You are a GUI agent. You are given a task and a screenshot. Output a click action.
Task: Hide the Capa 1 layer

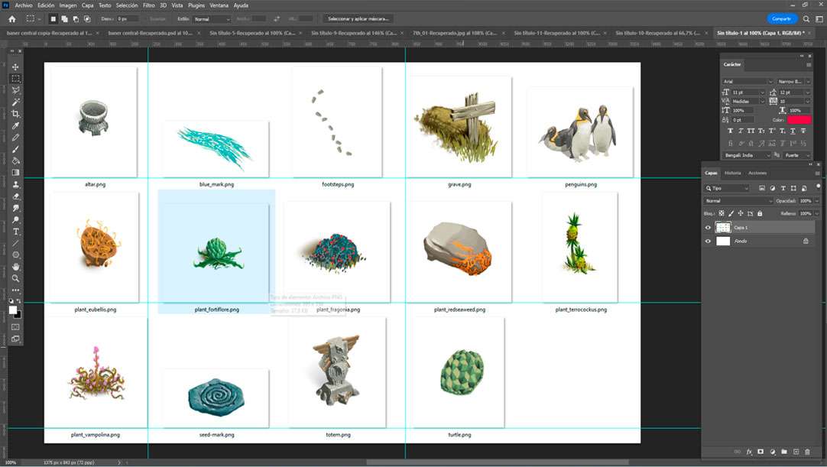pyautogui.click(x=708, y=228)
